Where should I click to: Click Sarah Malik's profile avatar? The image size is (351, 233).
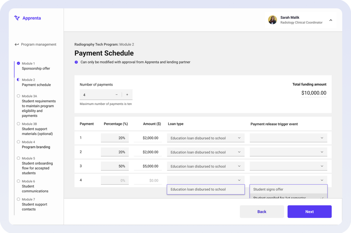click(272, 20)
